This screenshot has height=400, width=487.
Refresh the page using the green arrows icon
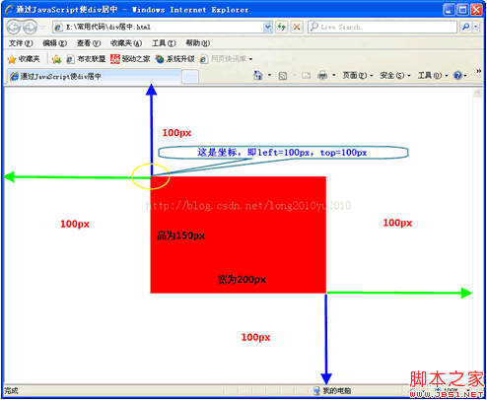point(281,27)
